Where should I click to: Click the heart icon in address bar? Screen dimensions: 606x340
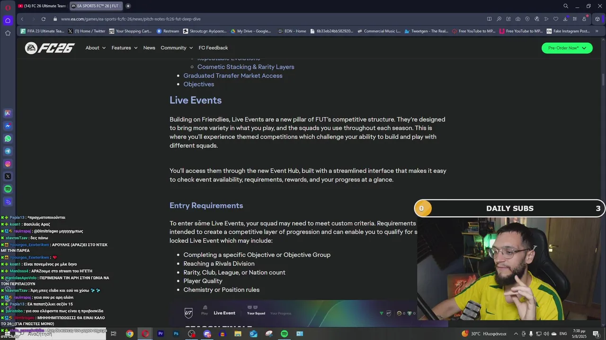(x=555, y=19)
